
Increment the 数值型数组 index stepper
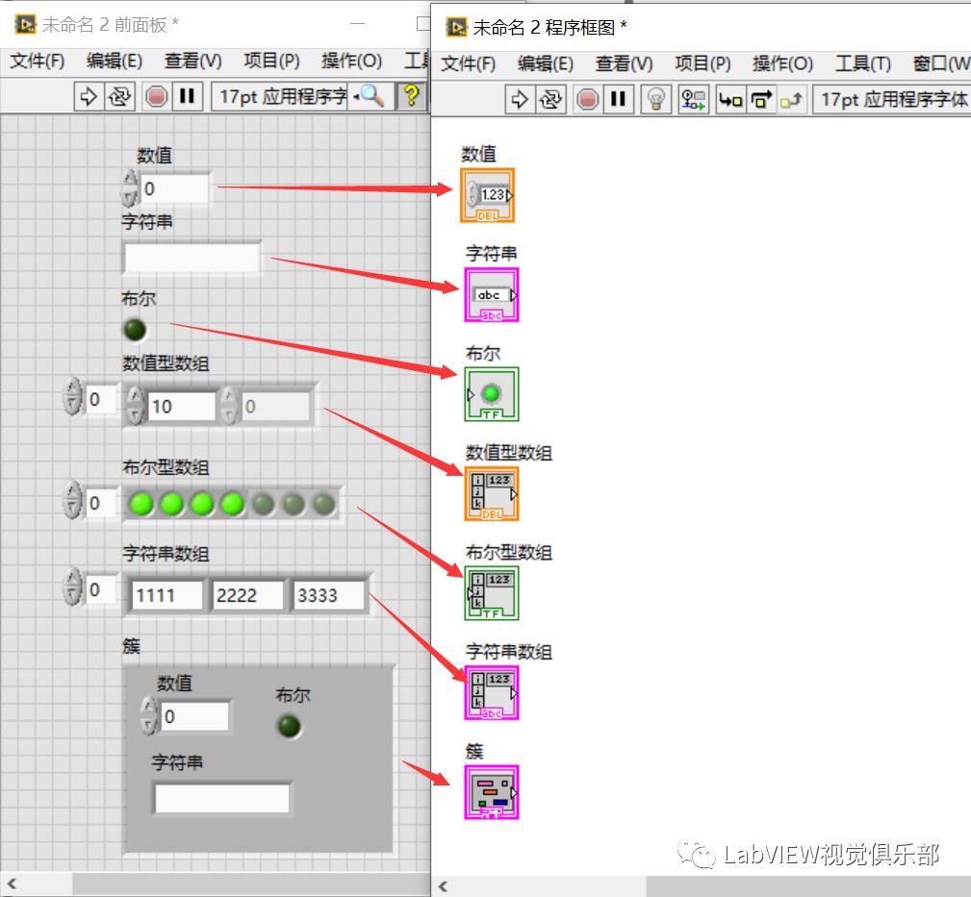point(73,389)
